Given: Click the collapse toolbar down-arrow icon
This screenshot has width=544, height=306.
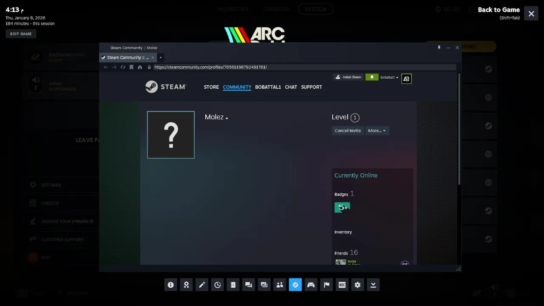Looking at the screenshot, I should (373, 285).
